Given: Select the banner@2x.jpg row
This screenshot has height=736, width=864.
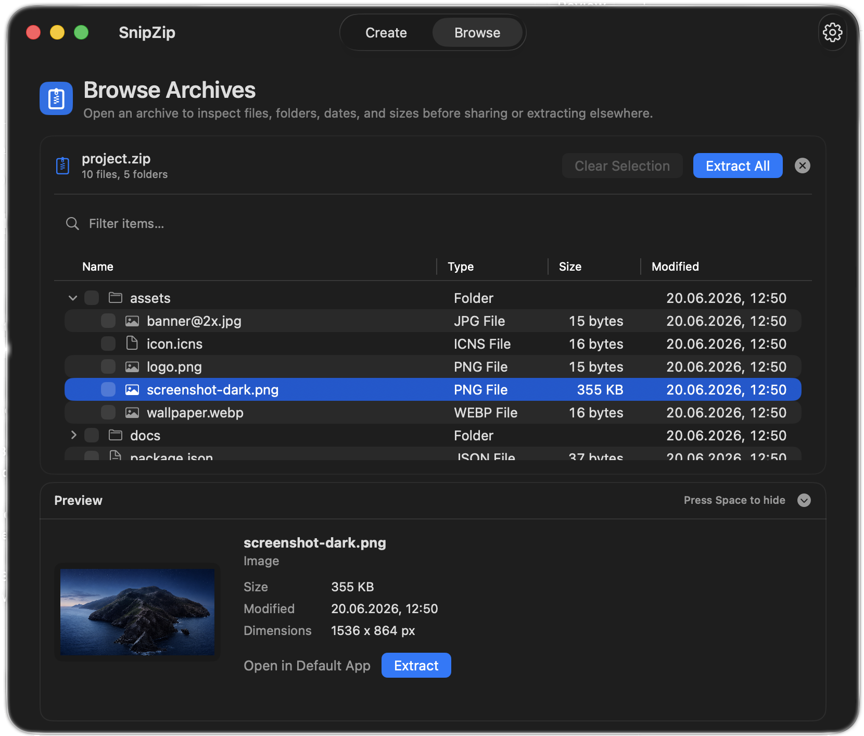Looking at the screenshot, I should (433, 321).
